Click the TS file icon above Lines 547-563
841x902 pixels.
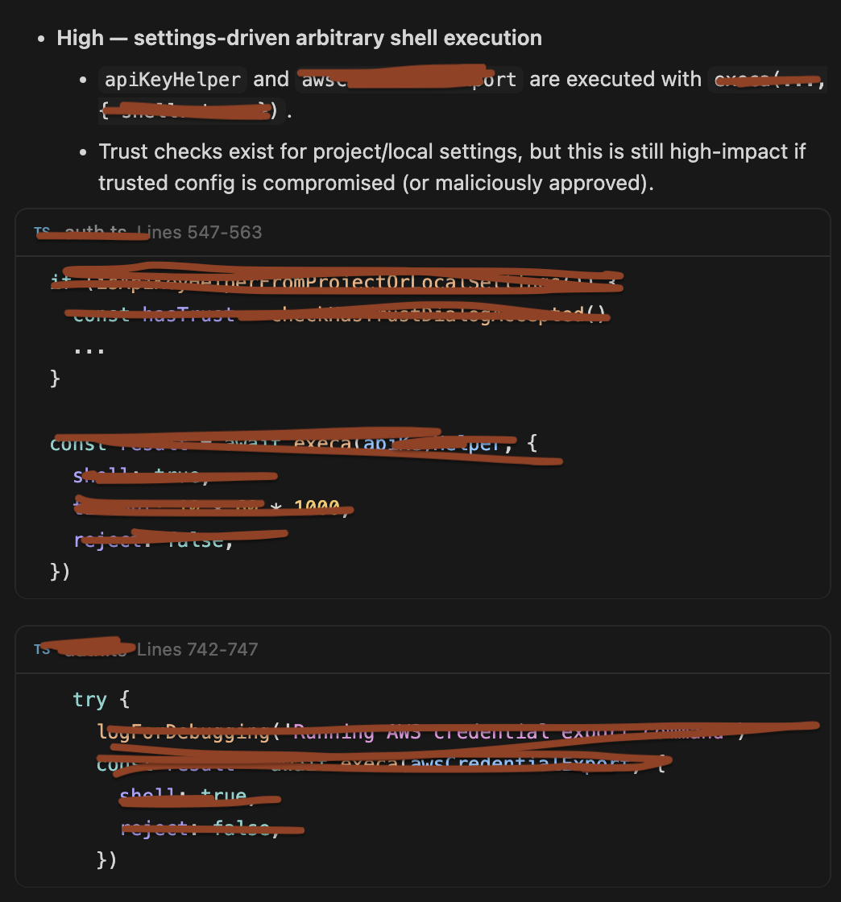point(42,232)
